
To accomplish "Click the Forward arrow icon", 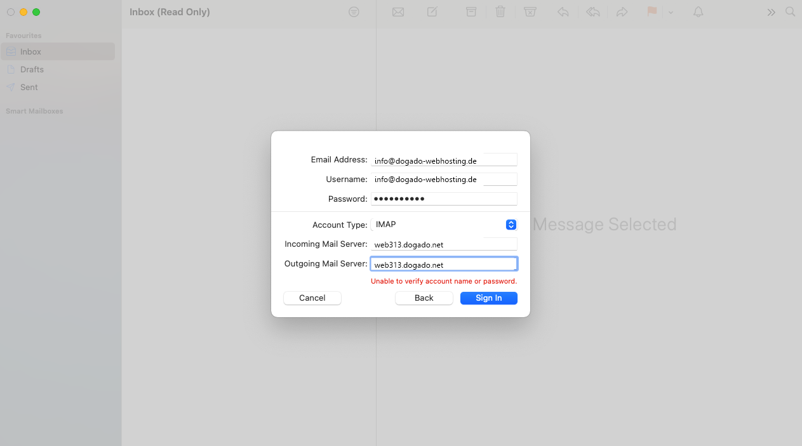I will click(622, 12).
